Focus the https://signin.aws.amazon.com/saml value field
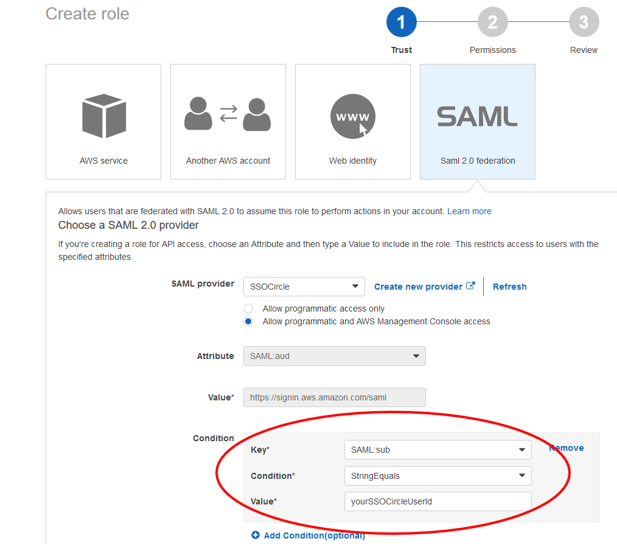 coord(335,397)
